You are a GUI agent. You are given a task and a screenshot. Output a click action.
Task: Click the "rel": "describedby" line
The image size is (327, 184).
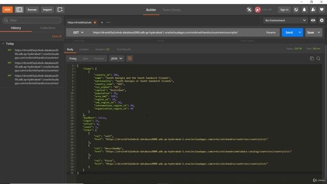point(108,148)
